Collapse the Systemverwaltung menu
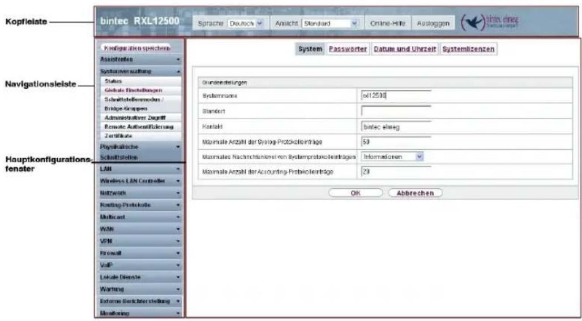The width and height of the screenshot is (582, 321). click(x=140, y=71)
